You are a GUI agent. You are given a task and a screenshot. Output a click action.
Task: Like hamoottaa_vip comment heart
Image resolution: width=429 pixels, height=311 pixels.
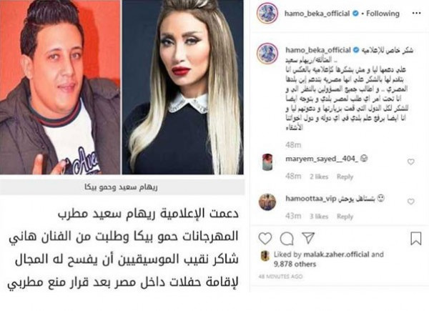[410, 202]
